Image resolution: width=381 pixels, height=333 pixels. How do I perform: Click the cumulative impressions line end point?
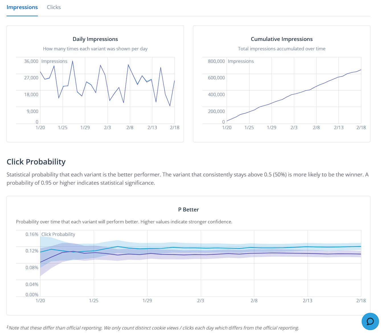[x=361, y=70]
